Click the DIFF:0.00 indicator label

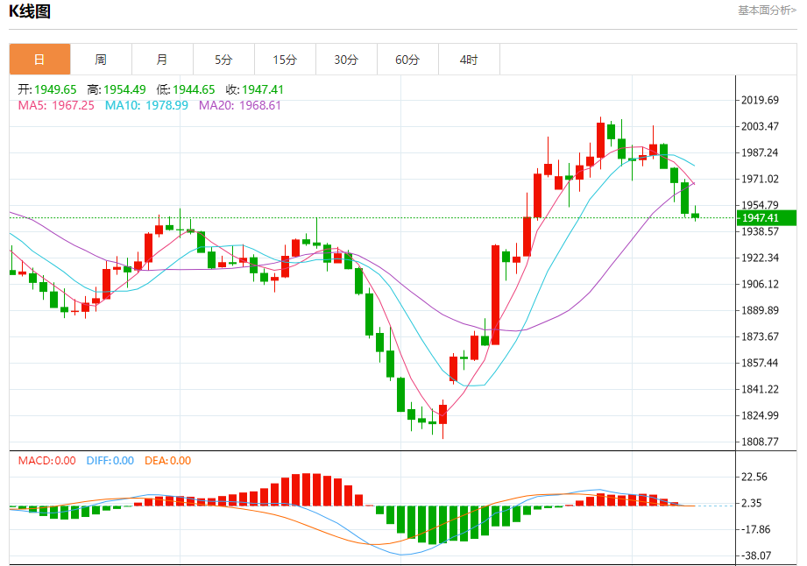(x=110, y=461)
